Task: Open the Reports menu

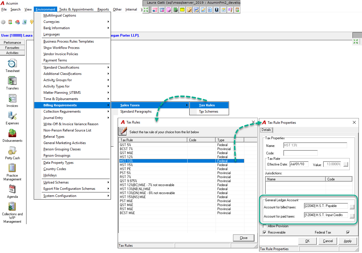Action: (103, 9)
